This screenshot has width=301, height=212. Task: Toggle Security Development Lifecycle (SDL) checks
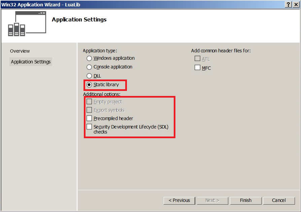click(x=89, y=127)
